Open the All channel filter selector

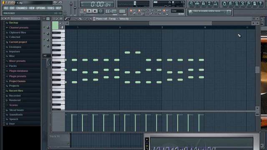[46, 55]
